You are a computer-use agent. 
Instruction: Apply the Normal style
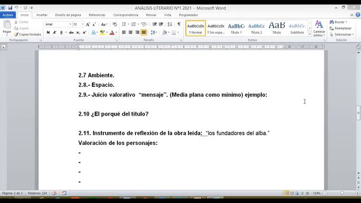[x=196, y=28]
